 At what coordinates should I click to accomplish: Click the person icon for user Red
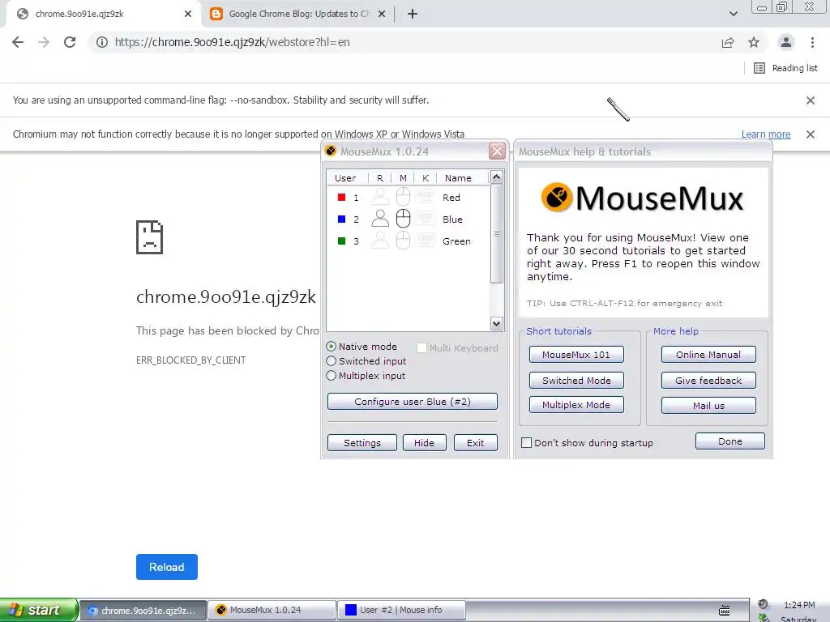(380, 197)
